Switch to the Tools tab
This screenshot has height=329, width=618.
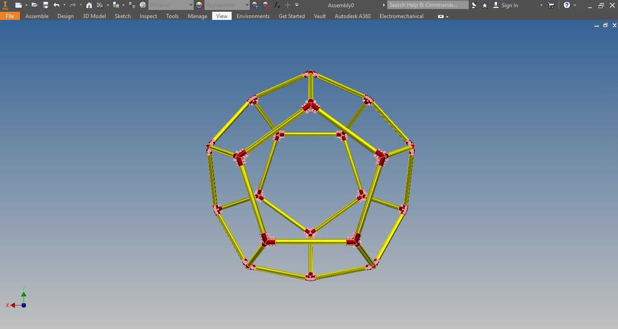click(x=172, y=16)
